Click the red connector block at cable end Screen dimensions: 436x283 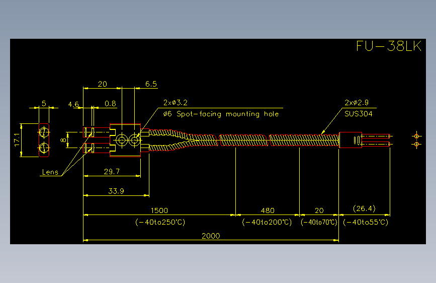point(351,140)
